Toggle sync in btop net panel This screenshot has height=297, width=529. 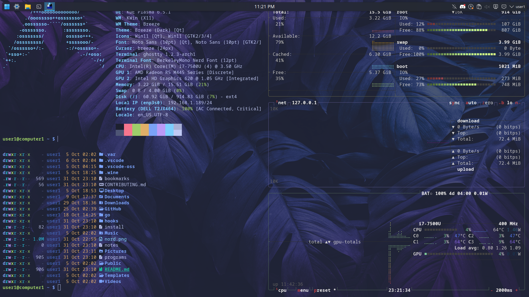(454, 103)
